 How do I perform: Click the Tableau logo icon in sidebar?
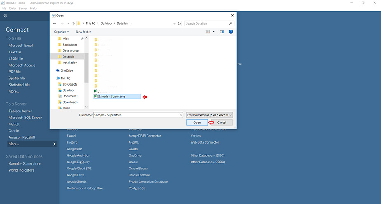pos(5,16)
